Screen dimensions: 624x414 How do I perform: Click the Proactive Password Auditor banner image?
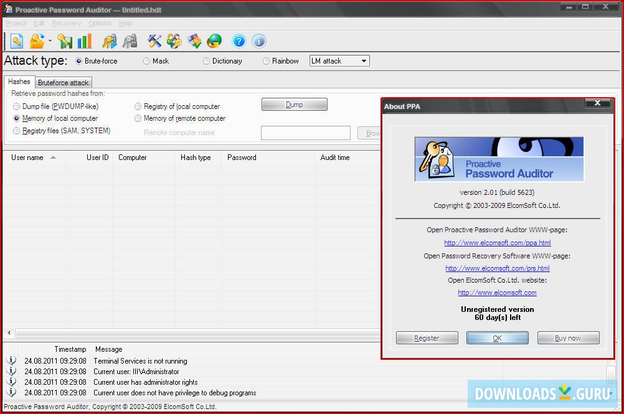pos(499,159)
